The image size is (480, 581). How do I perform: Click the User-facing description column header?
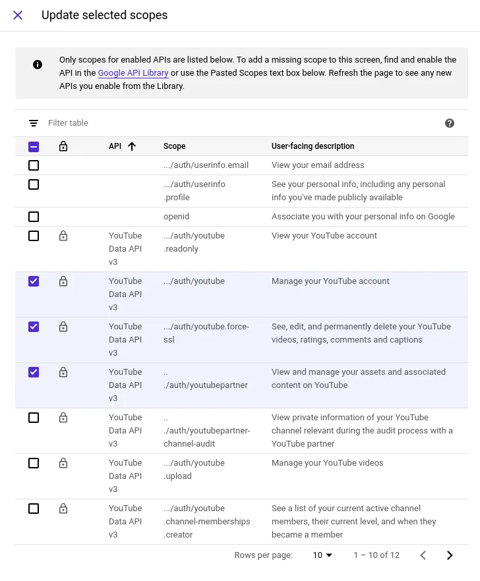(x=313, y=146)
